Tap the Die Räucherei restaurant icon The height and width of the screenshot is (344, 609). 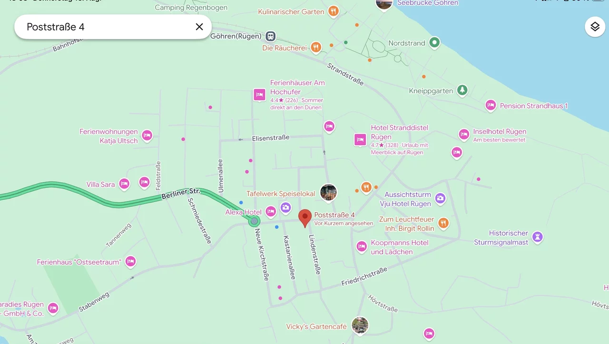point(316,47)
